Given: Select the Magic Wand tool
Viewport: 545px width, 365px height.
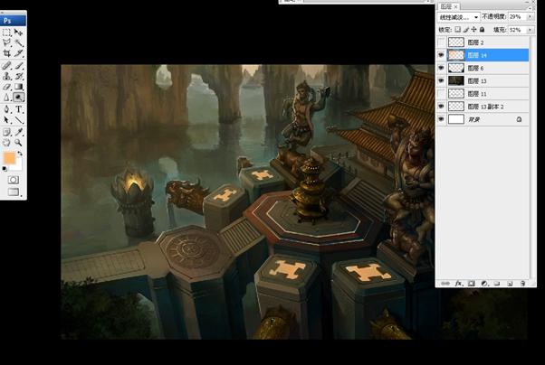Looking at the screenshot, I should coord(18,42).
